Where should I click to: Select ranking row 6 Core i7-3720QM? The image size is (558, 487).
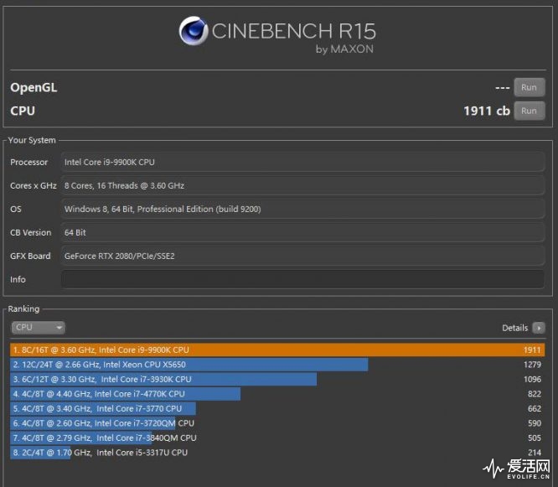click(x=277, y=423)
